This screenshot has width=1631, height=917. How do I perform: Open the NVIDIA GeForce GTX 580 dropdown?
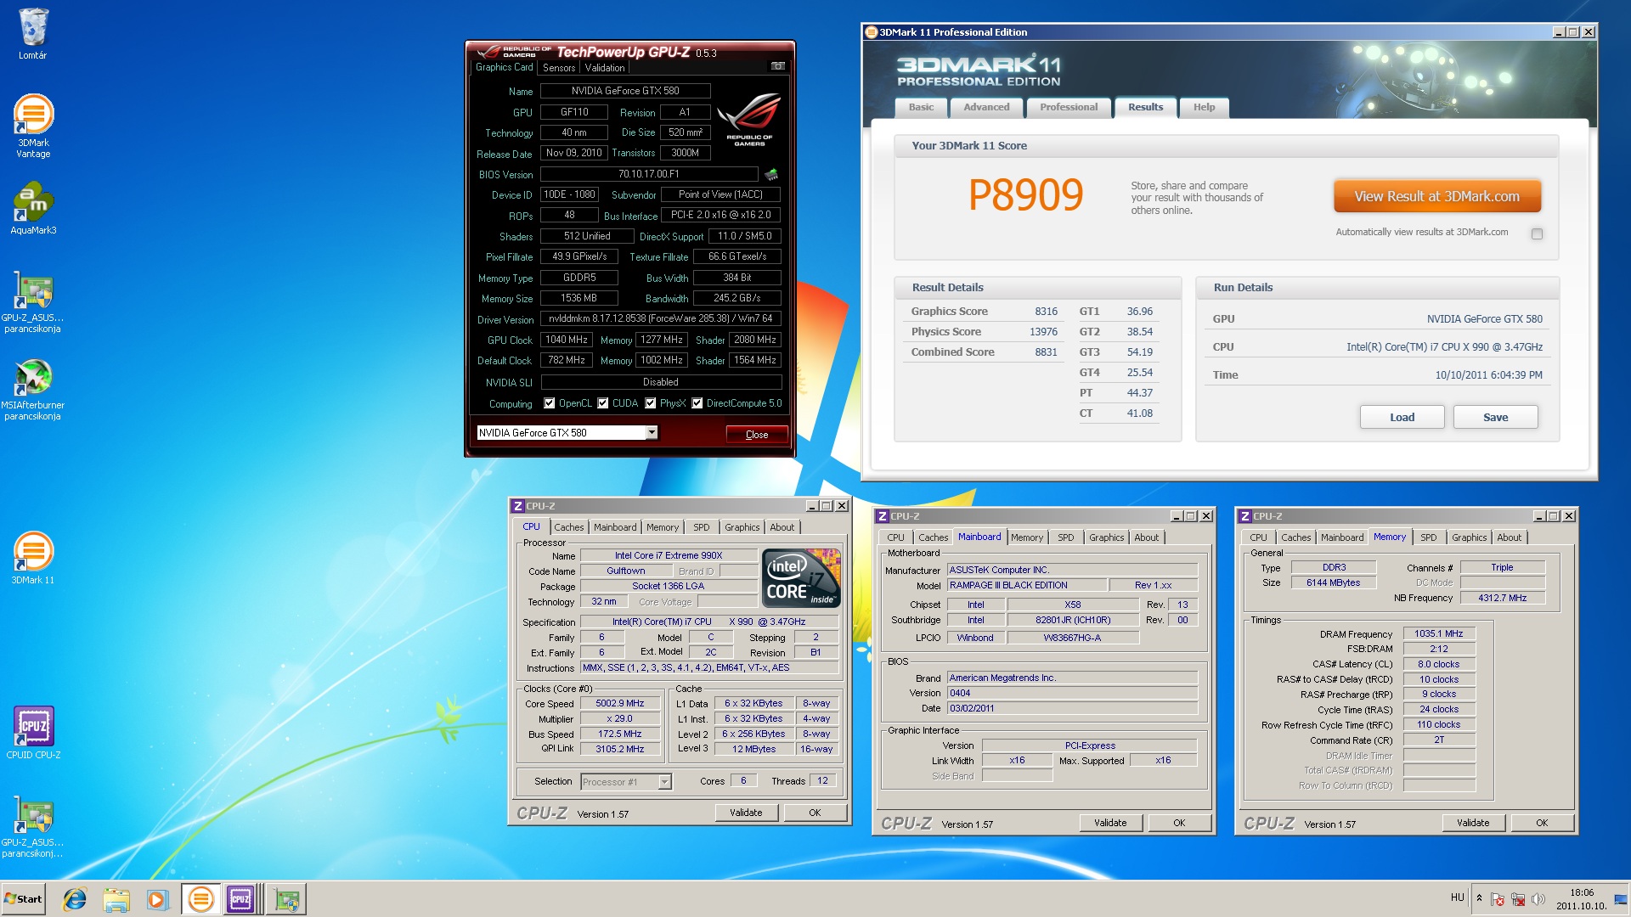click(652, 433)
